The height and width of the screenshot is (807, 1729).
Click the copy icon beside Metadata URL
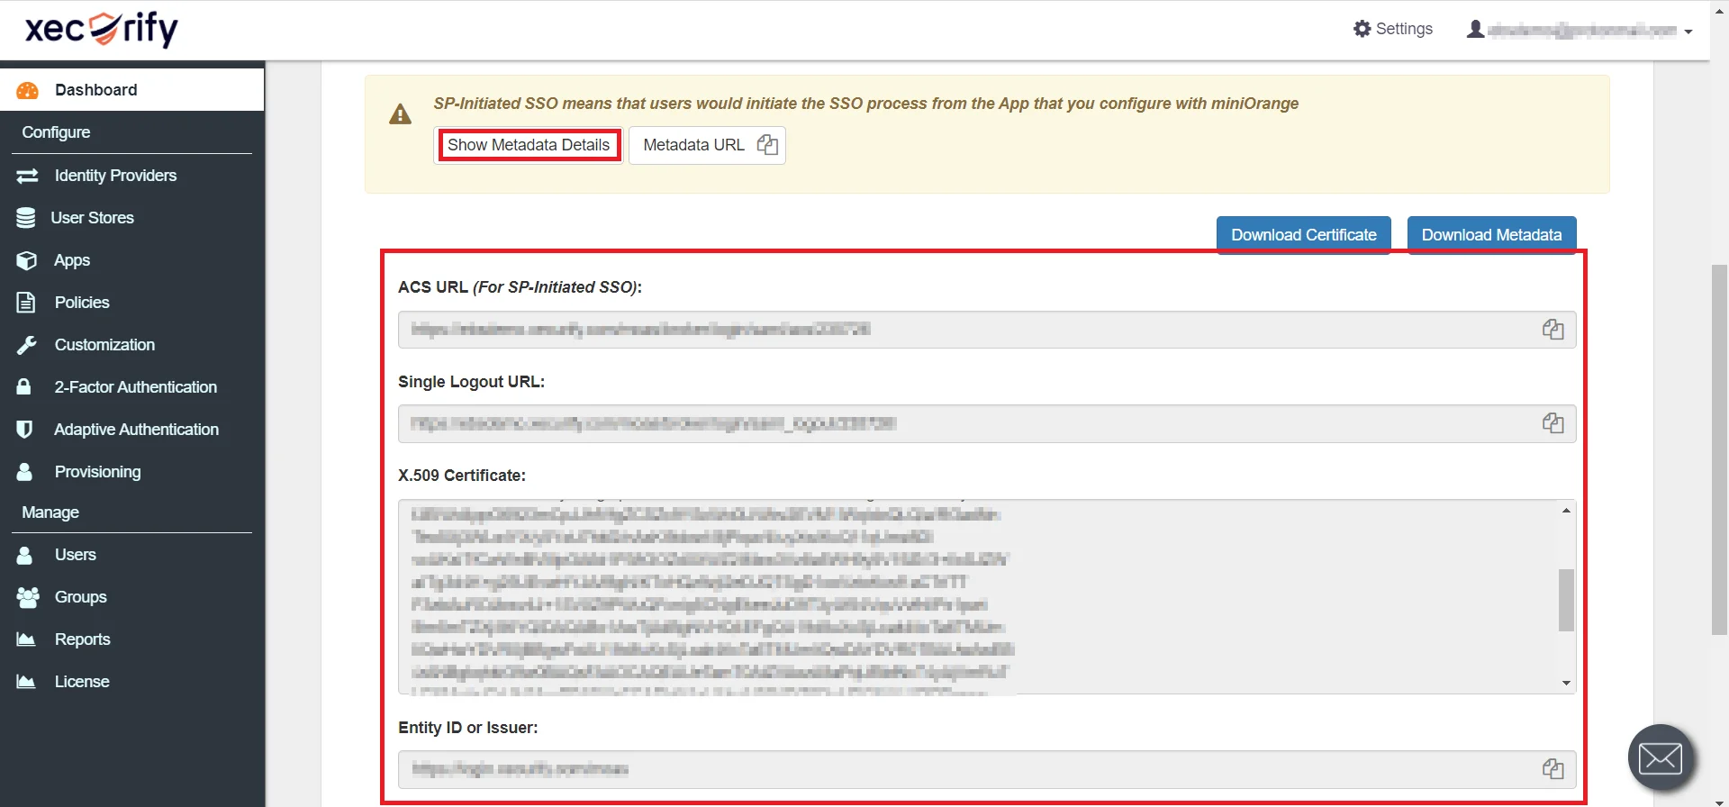(x=767, y=145)
